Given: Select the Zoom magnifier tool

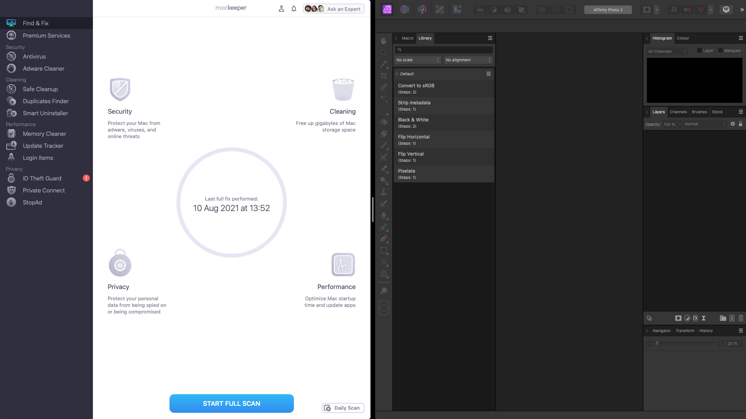Looking at the screenshot, I should point(384,291).
